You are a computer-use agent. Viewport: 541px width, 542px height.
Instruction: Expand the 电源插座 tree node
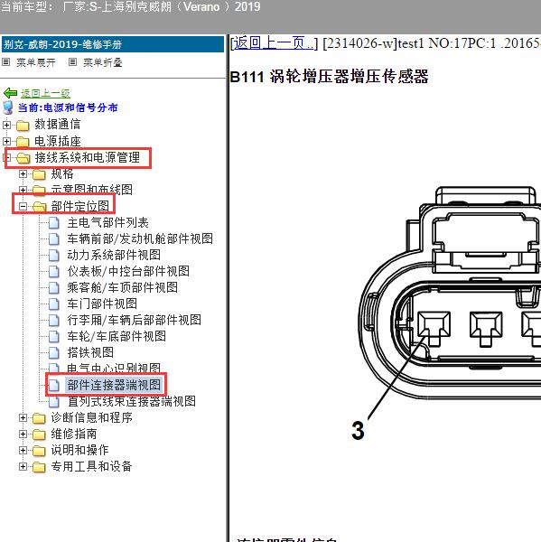6,141
